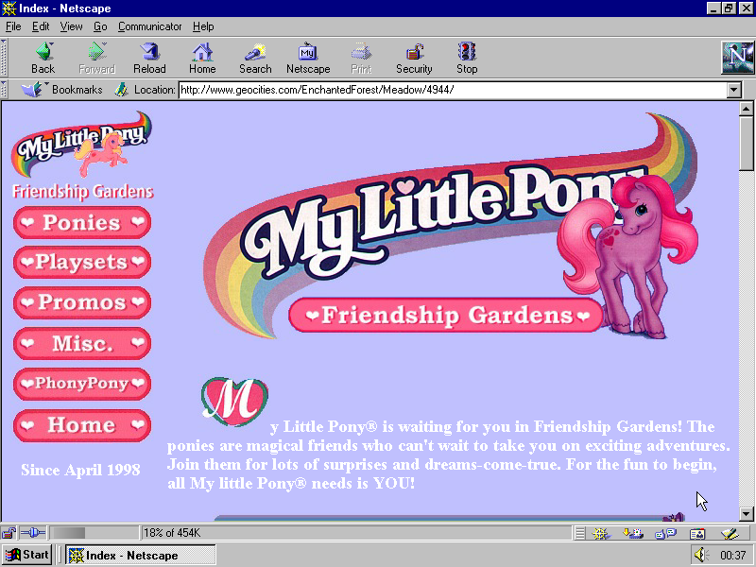Click the My Netscape toolbar button
Viewport: 756px width, 567px height.
[x=308, y=59]
